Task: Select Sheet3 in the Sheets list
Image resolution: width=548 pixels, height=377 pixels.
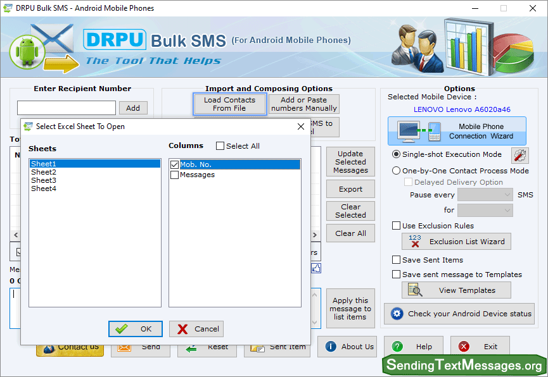Action: pyautogui.click(x=95, y=180)
